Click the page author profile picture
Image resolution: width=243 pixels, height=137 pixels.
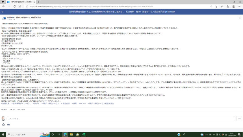click(4, 18)
